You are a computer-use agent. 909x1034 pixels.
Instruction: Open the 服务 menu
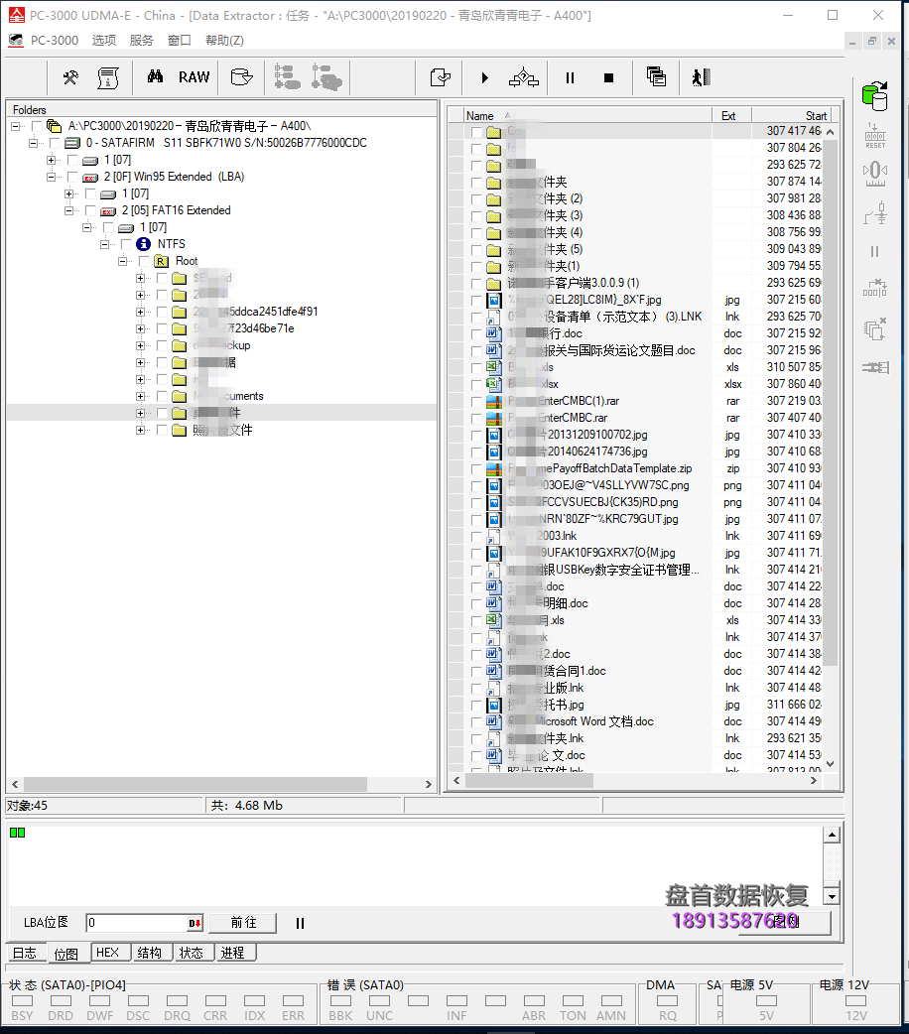(142, 41)
